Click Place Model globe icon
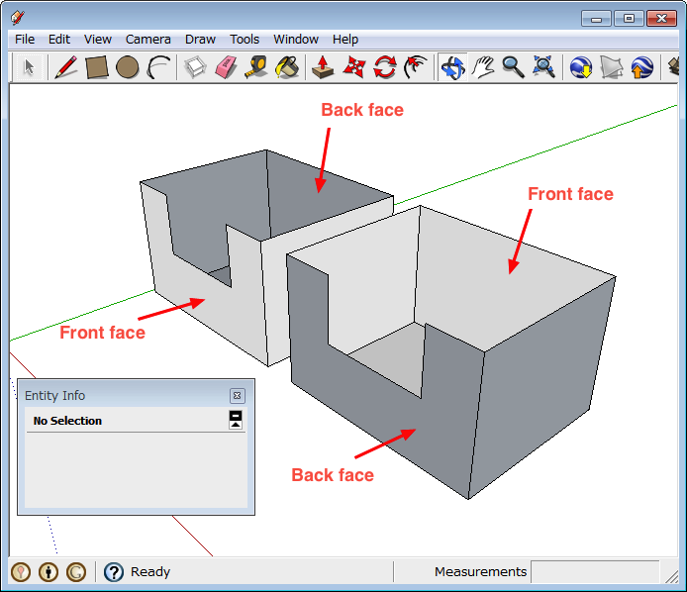Screen dimensions: 687x592 click(641, 67)
